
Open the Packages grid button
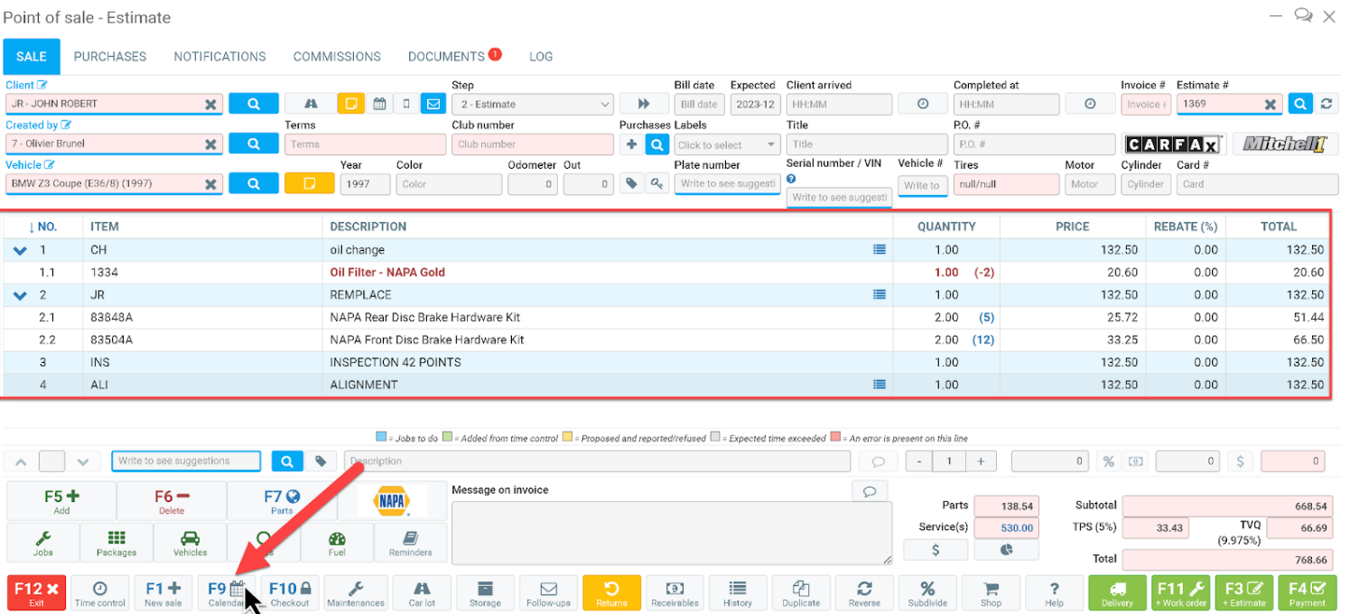[116, 544]
